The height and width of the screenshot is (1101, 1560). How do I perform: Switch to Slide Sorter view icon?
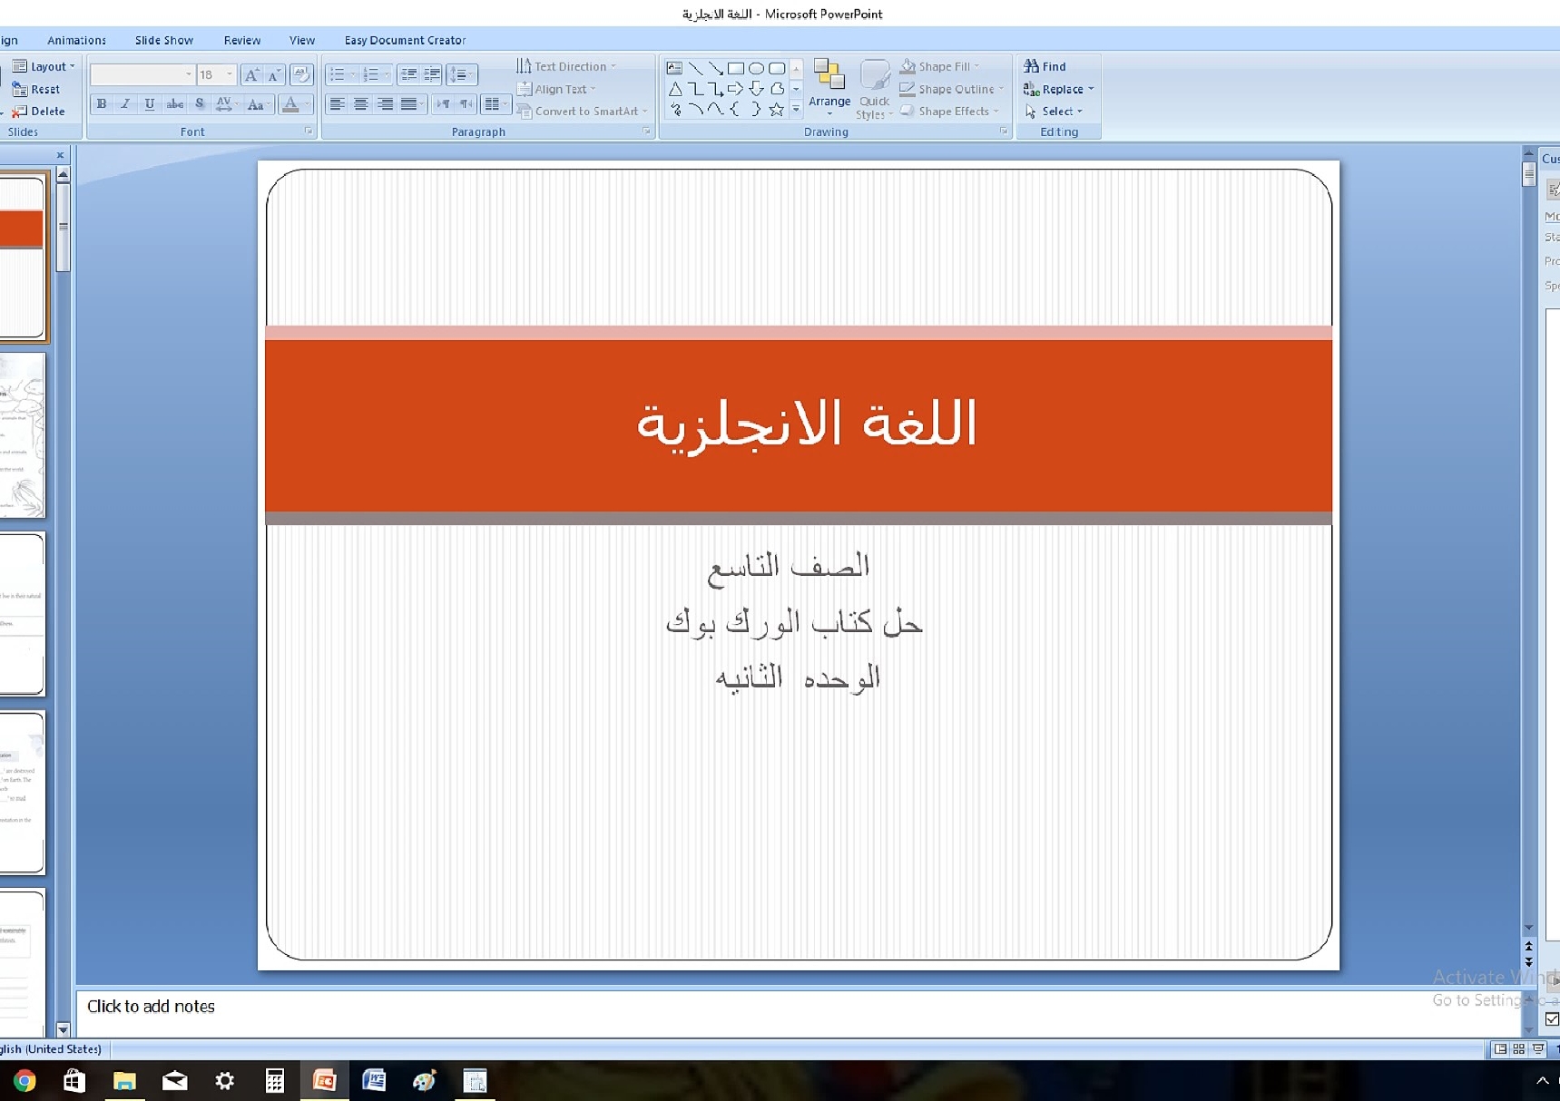pyautogui.click(x=1518, y=1049)
